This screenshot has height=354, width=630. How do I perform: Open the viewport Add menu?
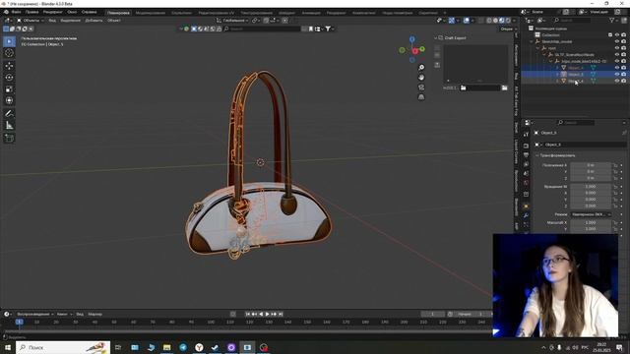pyautogui.click(x=94, y=20)
